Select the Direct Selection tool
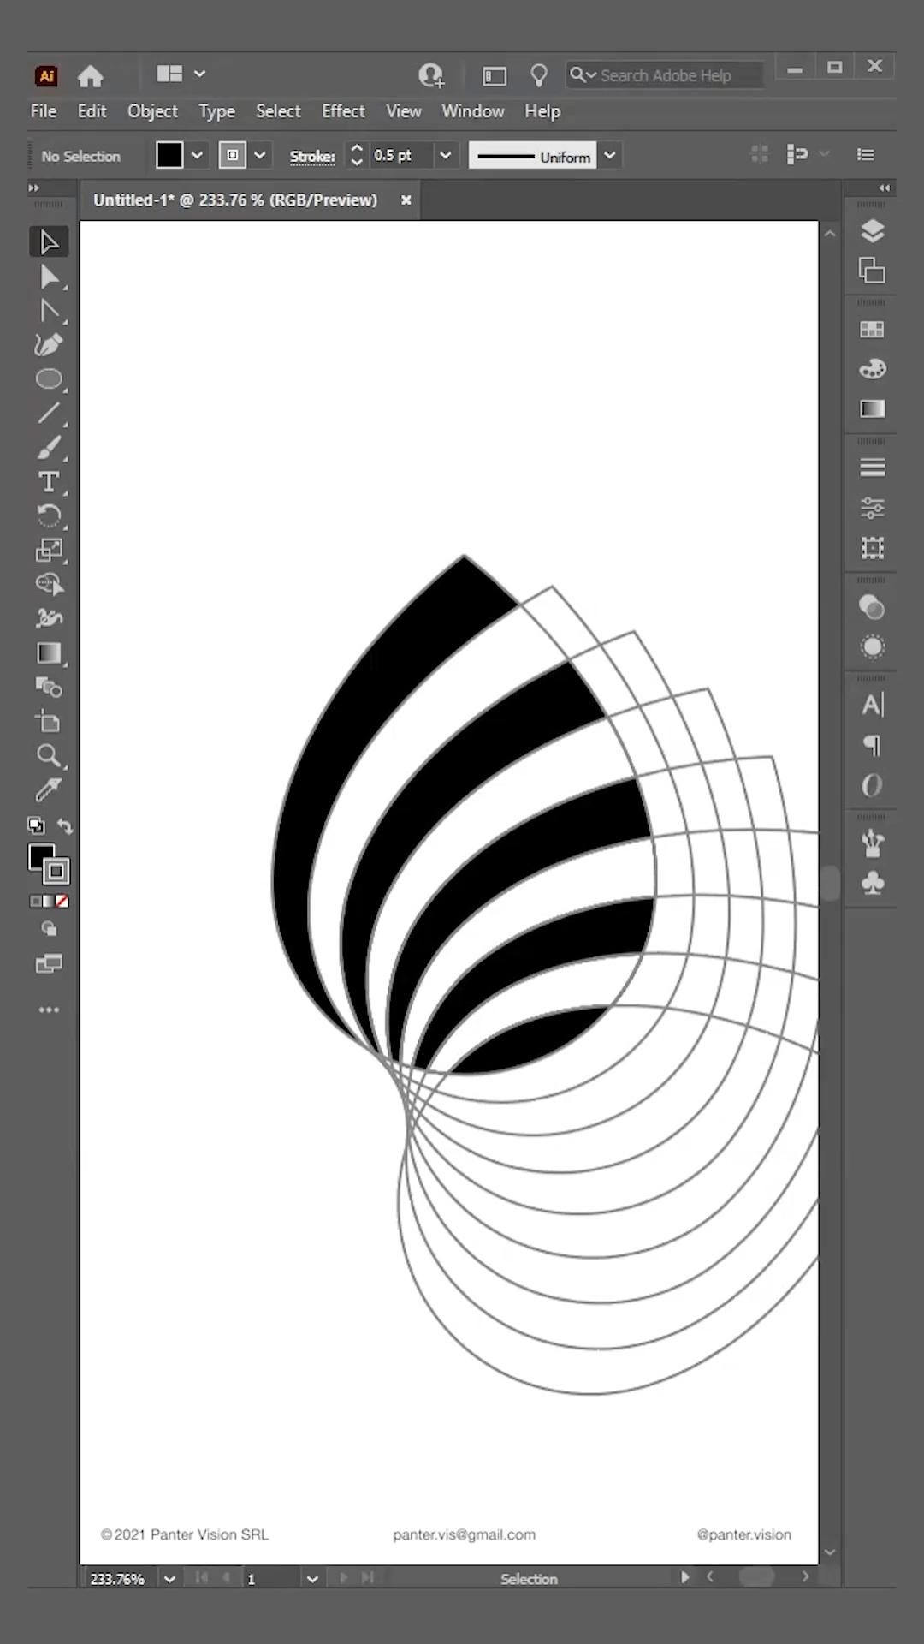The height and width of the screenshot is (1644, 924). click(49, 277)
